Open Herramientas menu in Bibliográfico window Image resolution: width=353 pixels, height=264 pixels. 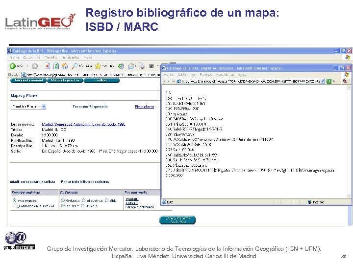(71, 58)
